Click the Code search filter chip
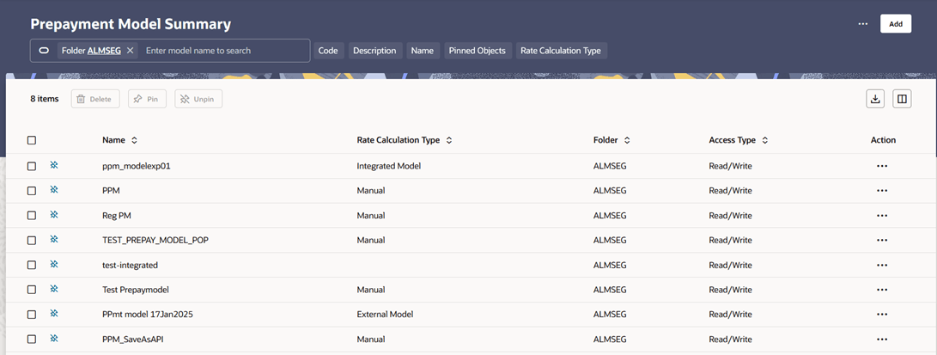 [329, 51]
